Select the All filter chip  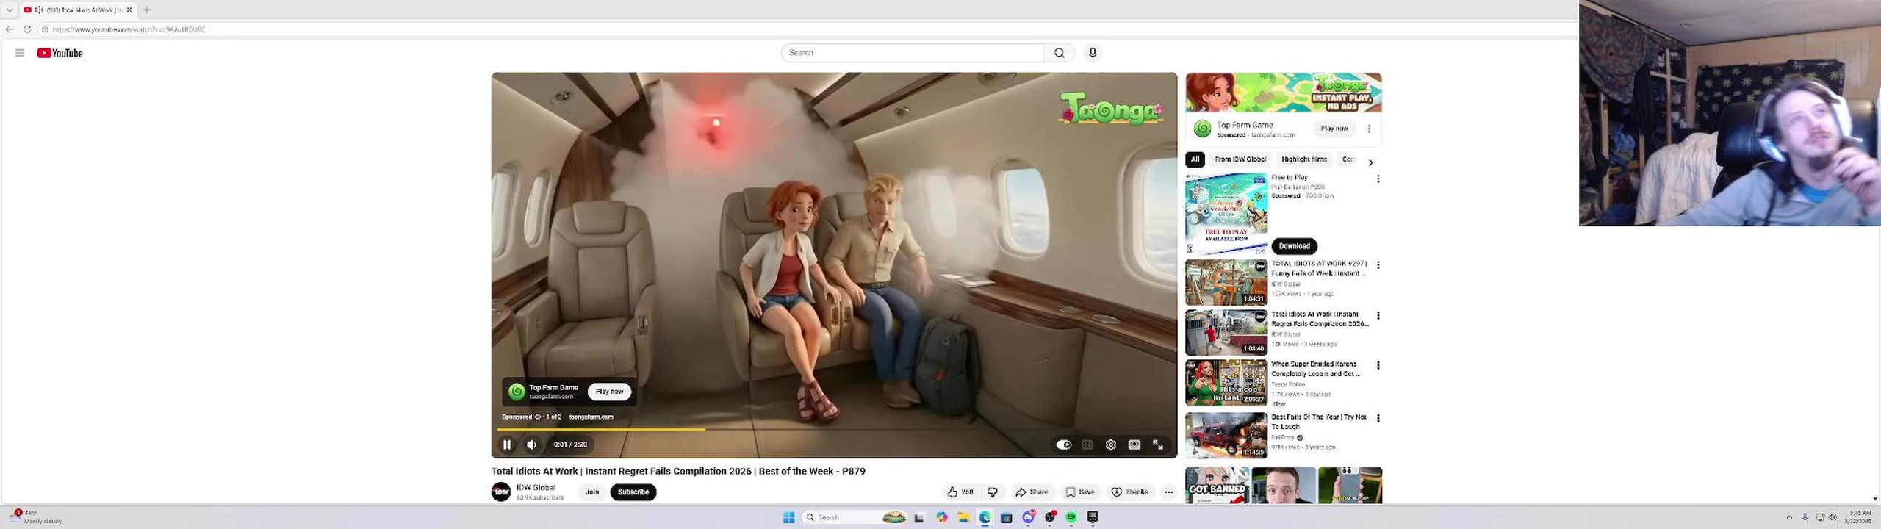click(x=1195, y=159)
